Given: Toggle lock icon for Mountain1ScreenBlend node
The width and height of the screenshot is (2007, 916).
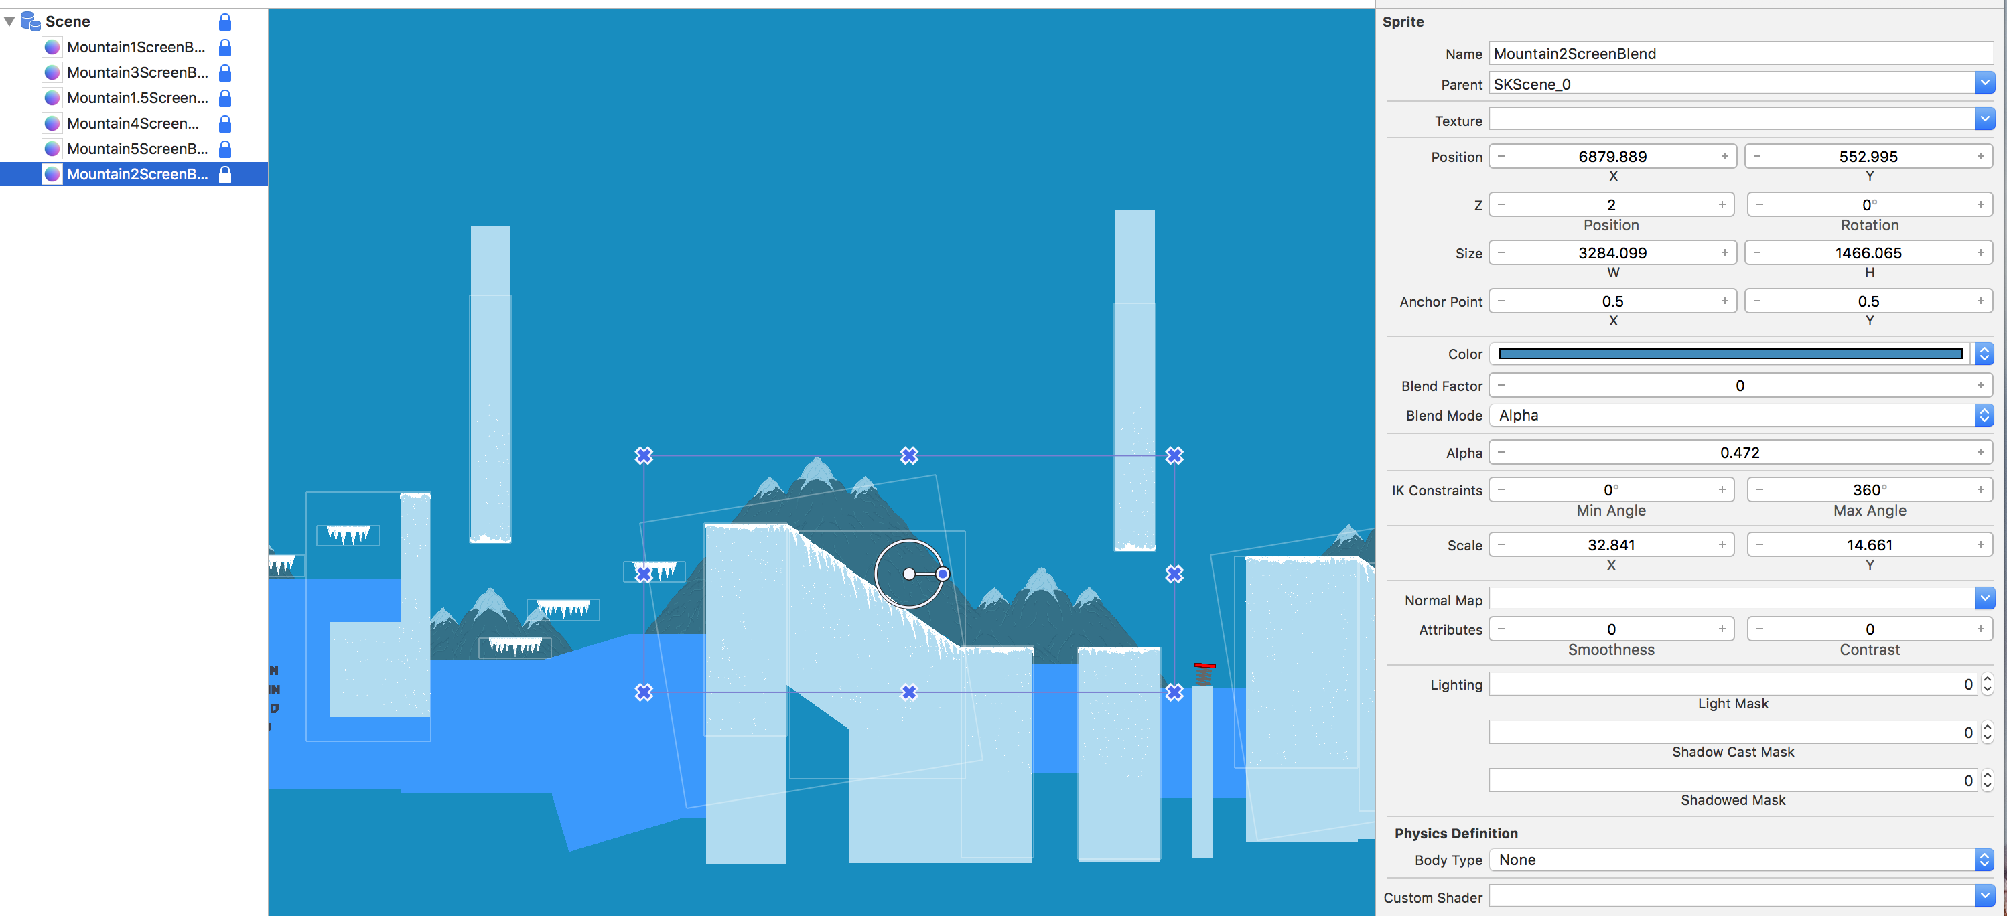Looking at the screenshot, I should 224,48.
